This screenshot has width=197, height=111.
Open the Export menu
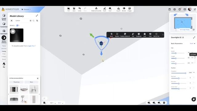pos(118,9)
